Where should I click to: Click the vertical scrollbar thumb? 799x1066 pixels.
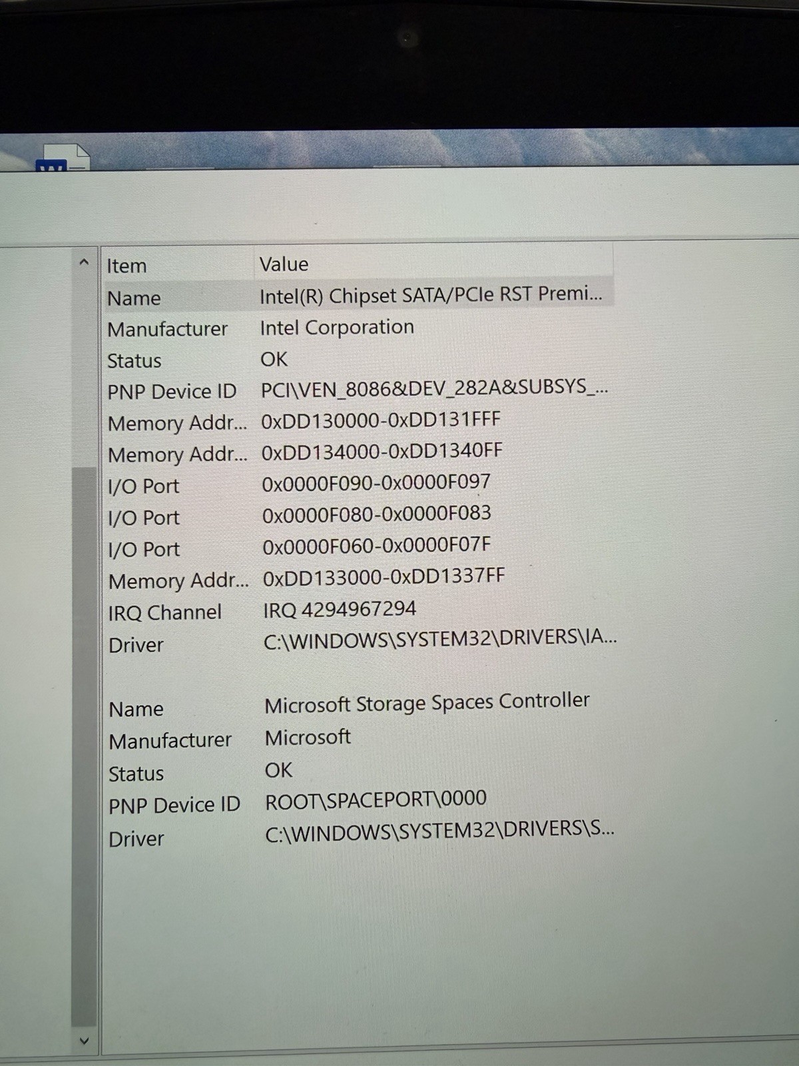84,746
